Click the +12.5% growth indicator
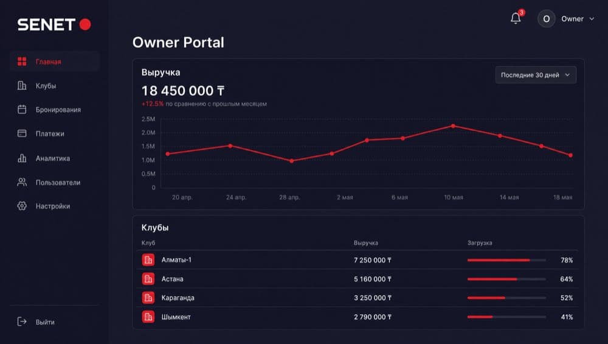This screenshot has width=608, height=344. click(153, 104)
